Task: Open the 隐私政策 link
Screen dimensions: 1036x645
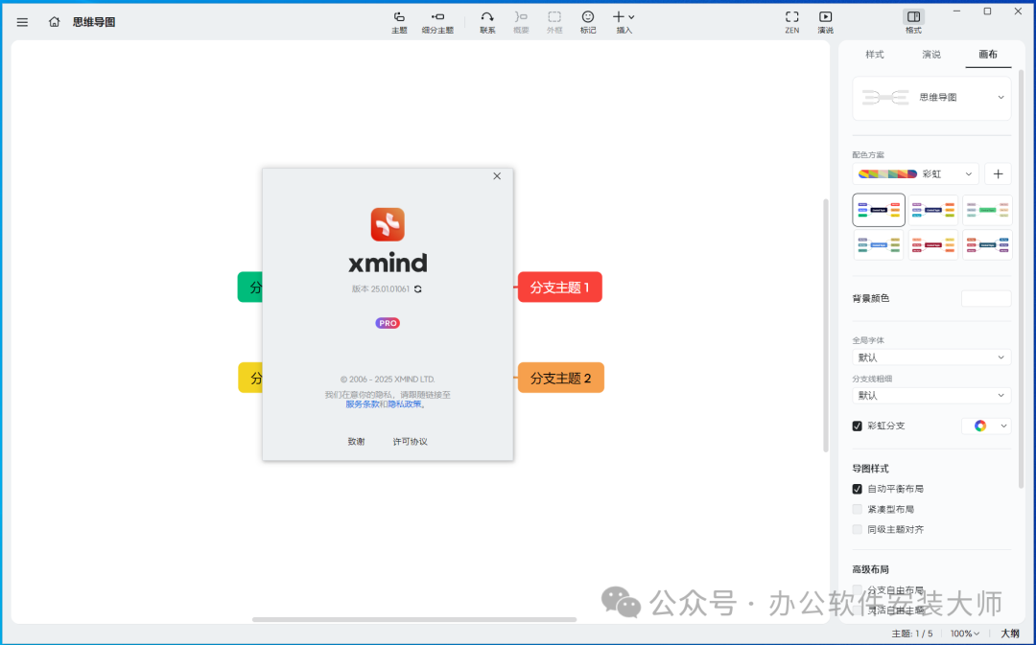Action: [x=405, y=404]
